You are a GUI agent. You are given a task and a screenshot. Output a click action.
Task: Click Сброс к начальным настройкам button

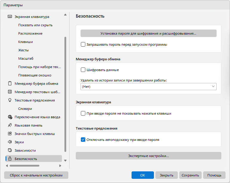(x=36, y=175)
